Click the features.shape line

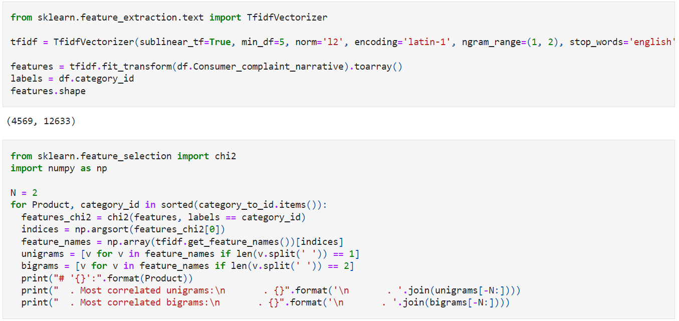(48, 91)
